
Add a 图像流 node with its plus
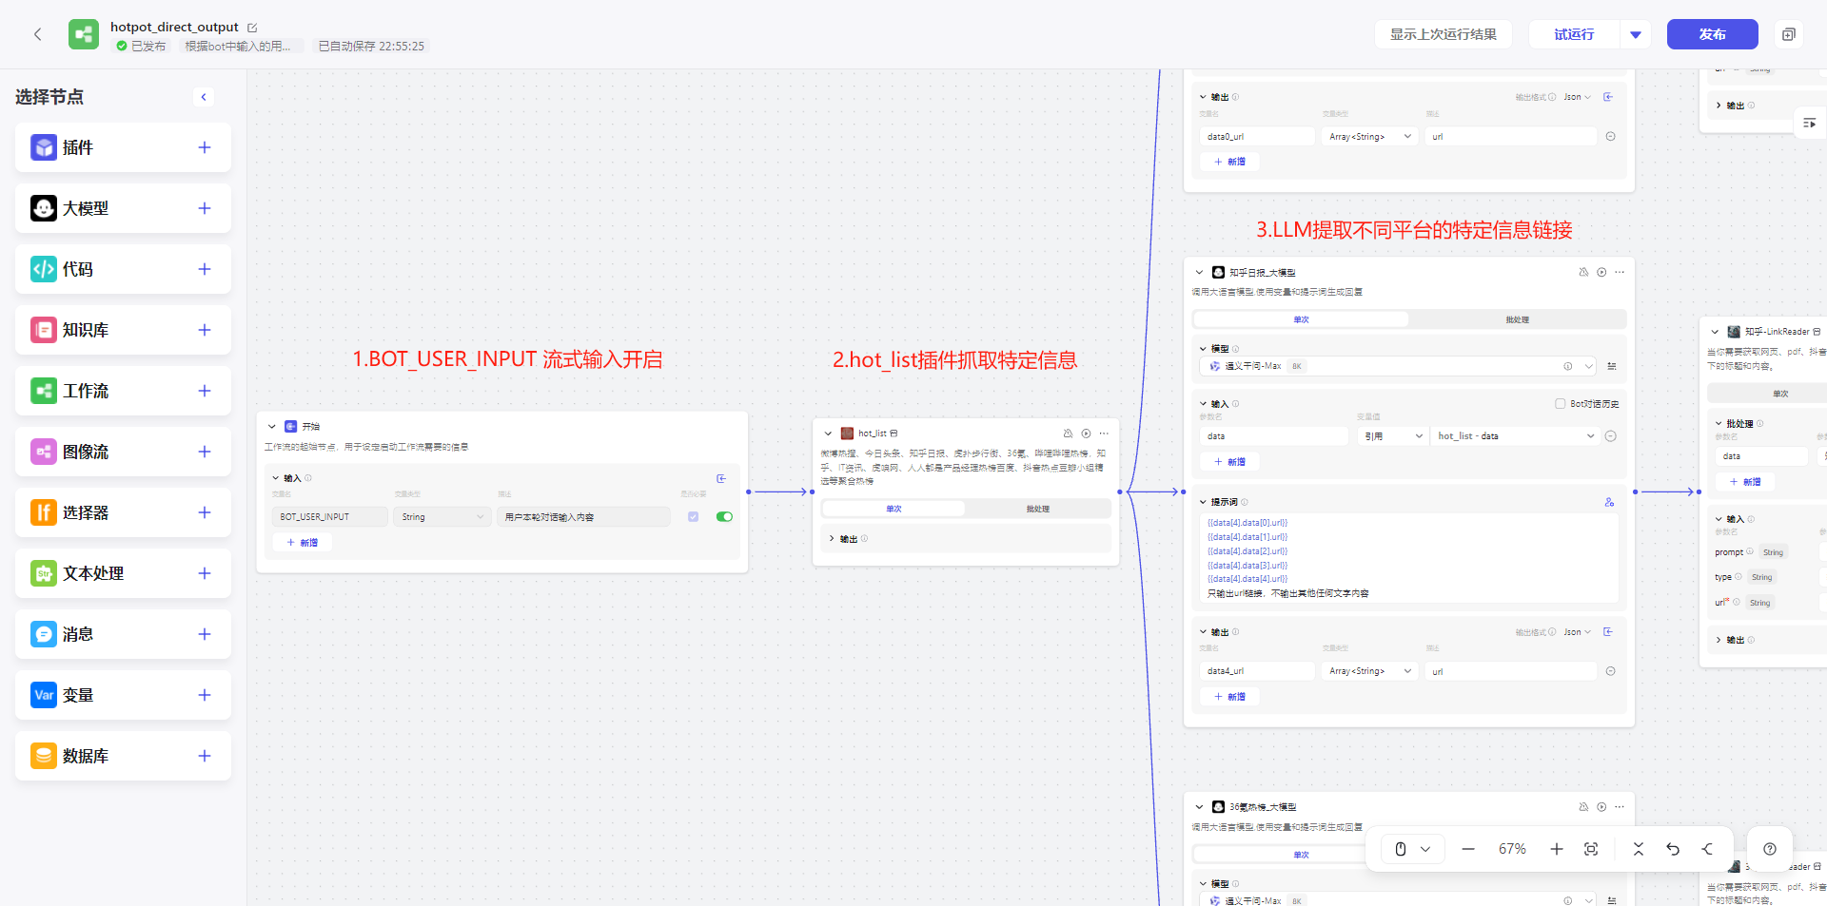pyautogui.click(x=205, y=452)
